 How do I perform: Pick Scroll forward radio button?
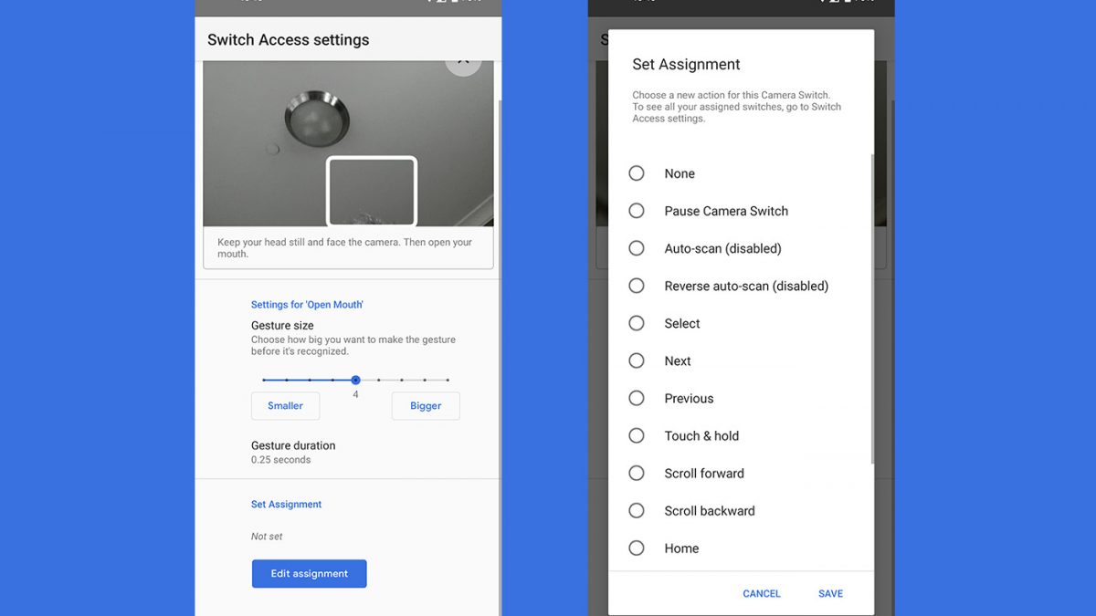(x=637, y=473)
